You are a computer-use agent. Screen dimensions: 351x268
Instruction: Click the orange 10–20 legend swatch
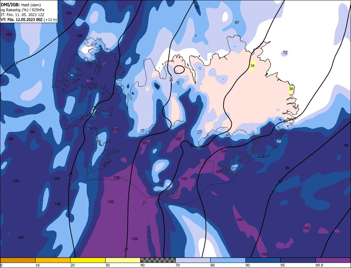(53, 260)
